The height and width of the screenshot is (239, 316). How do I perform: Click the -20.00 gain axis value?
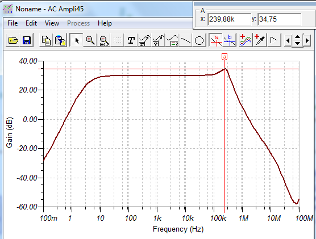tap(27, 148)
